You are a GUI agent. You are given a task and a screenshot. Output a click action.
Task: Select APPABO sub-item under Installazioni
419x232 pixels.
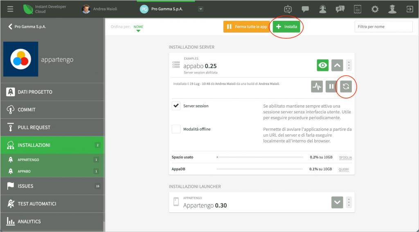coord(52,171)
